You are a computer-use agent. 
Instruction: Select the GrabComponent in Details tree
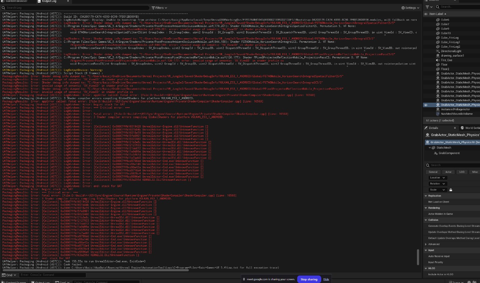coord(449,153)
